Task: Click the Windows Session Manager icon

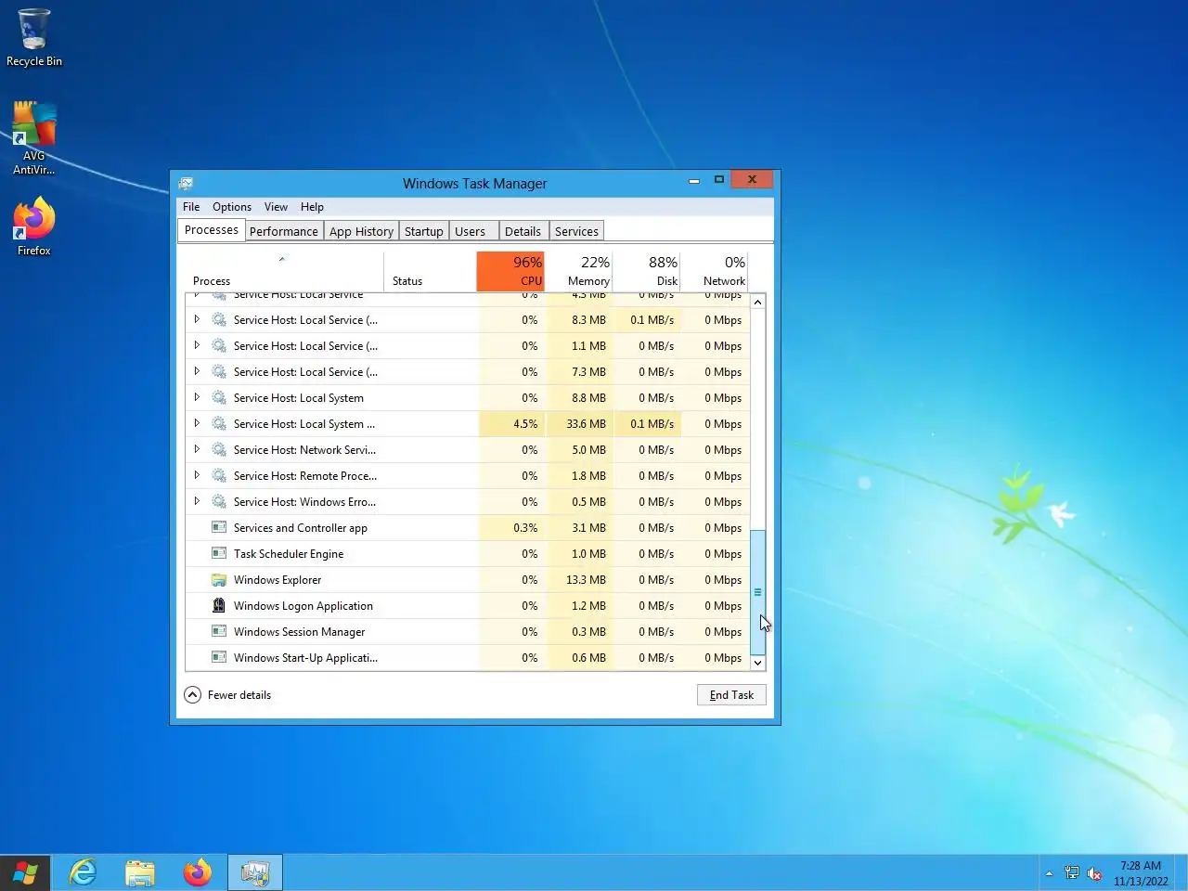Action: pos(219,631)
